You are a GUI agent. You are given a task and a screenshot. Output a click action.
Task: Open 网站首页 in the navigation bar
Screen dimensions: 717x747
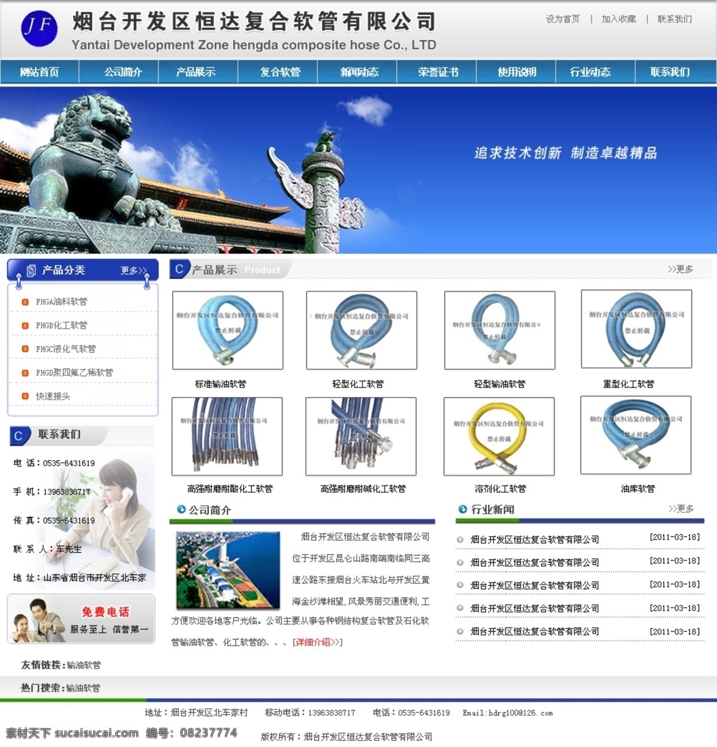click(x=39, y=72)
